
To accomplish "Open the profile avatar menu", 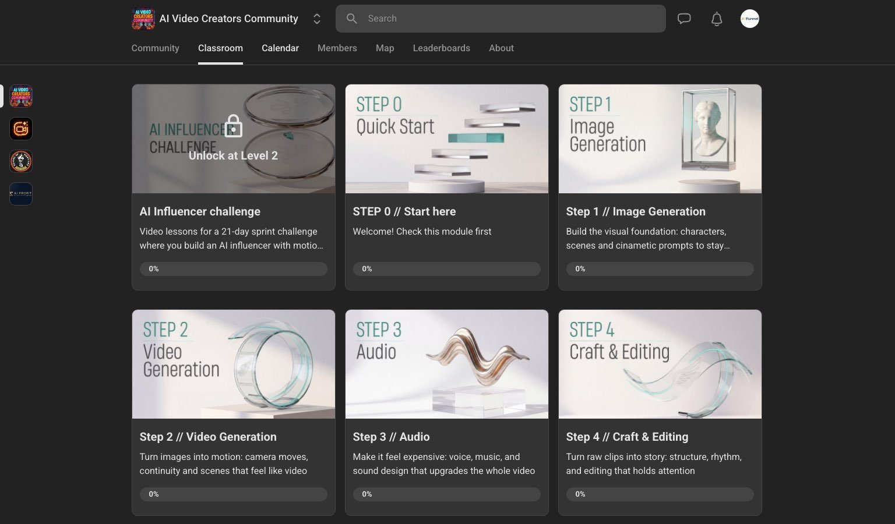I will 750,19.
